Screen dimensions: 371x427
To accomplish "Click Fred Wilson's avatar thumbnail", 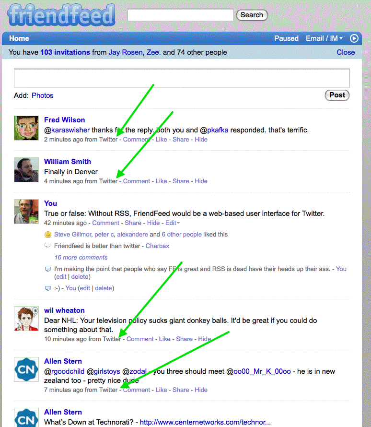I will [x=26, y=128].
